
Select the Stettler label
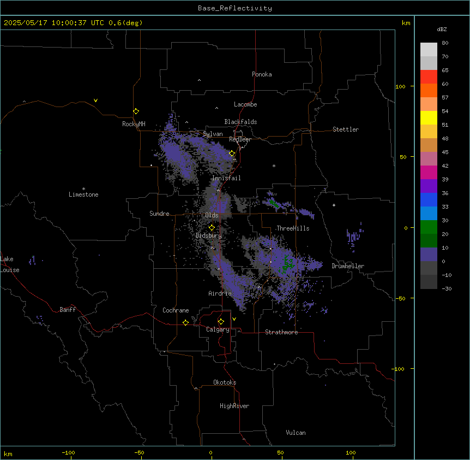click(346, 129)
